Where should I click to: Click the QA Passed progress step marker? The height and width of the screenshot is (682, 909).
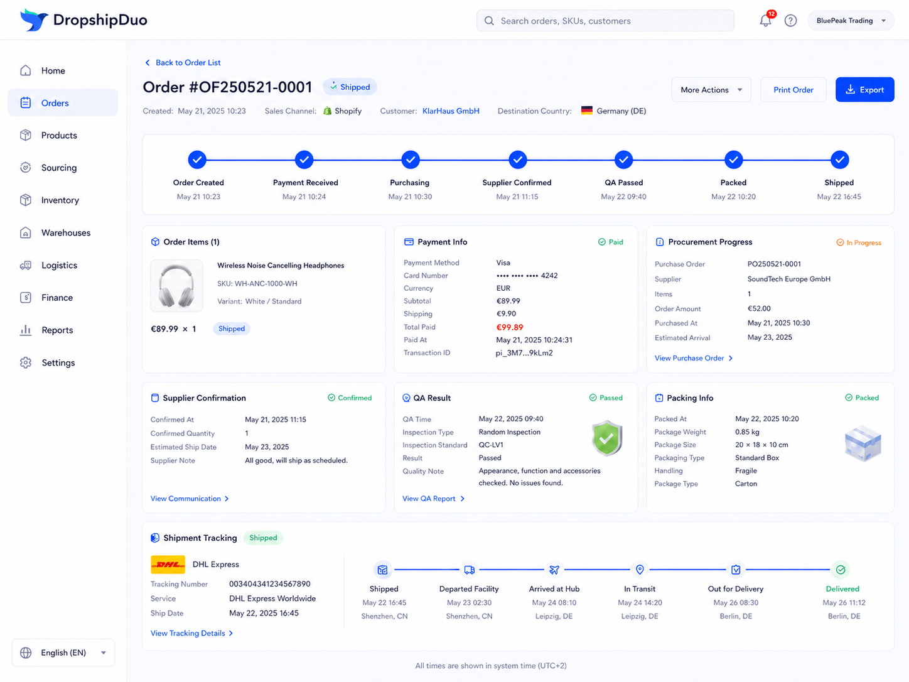tap(623, 160)
